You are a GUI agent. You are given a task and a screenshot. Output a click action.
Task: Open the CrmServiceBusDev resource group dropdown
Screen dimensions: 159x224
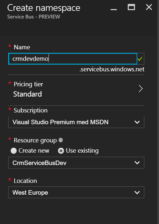coord(76,163)
